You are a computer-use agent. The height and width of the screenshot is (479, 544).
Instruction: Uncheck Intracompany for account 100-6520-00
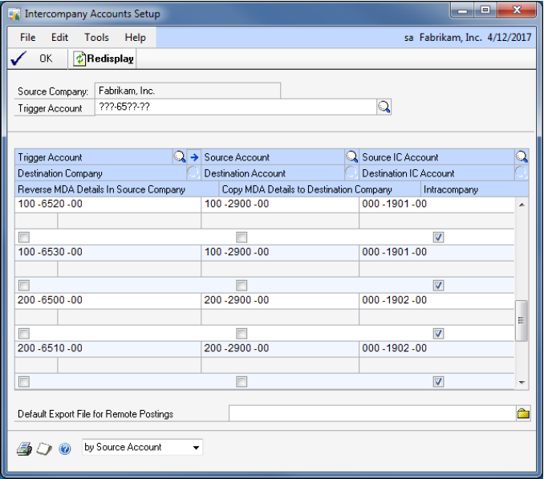pos(438,237)
